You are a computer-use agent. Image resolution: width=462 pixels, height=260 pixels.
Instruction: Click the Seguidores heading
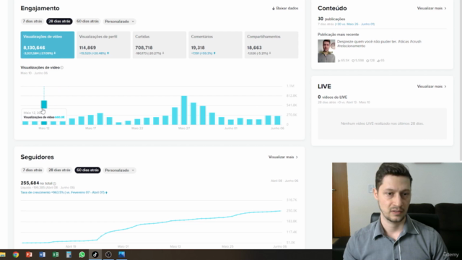[37, 157]
